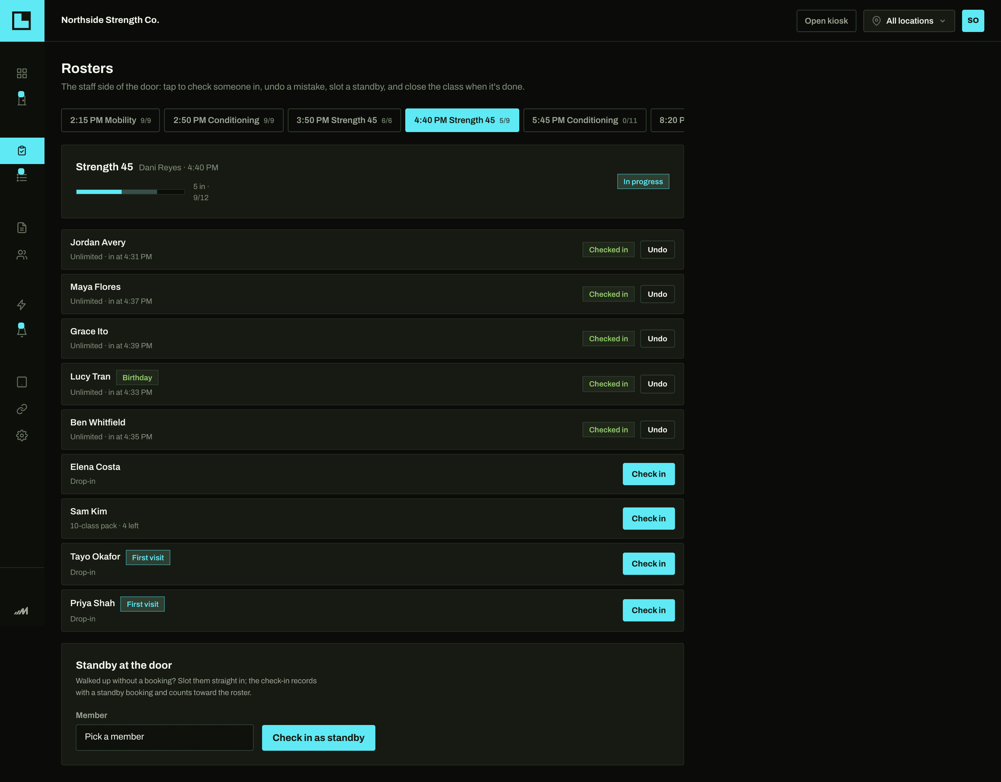The image size is (1001, 782).
Task: Undo Jordan Avery's check-in
Action: [657, 250]
